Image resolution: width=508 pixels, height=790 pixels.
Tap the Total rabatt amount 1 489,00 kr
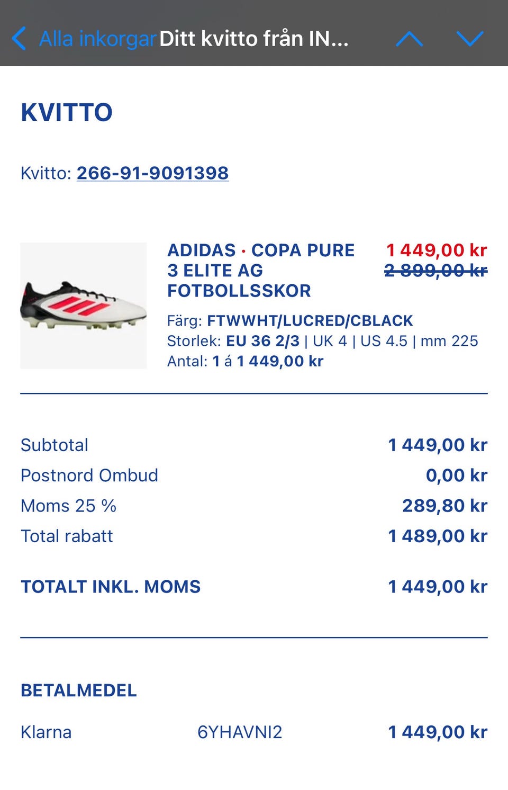[437, 536]
